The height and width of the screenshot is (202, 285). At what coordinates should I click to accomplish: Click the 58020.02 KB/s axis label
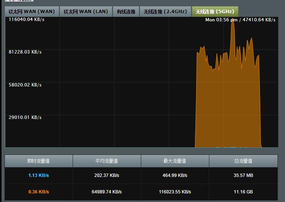[25, 85]
